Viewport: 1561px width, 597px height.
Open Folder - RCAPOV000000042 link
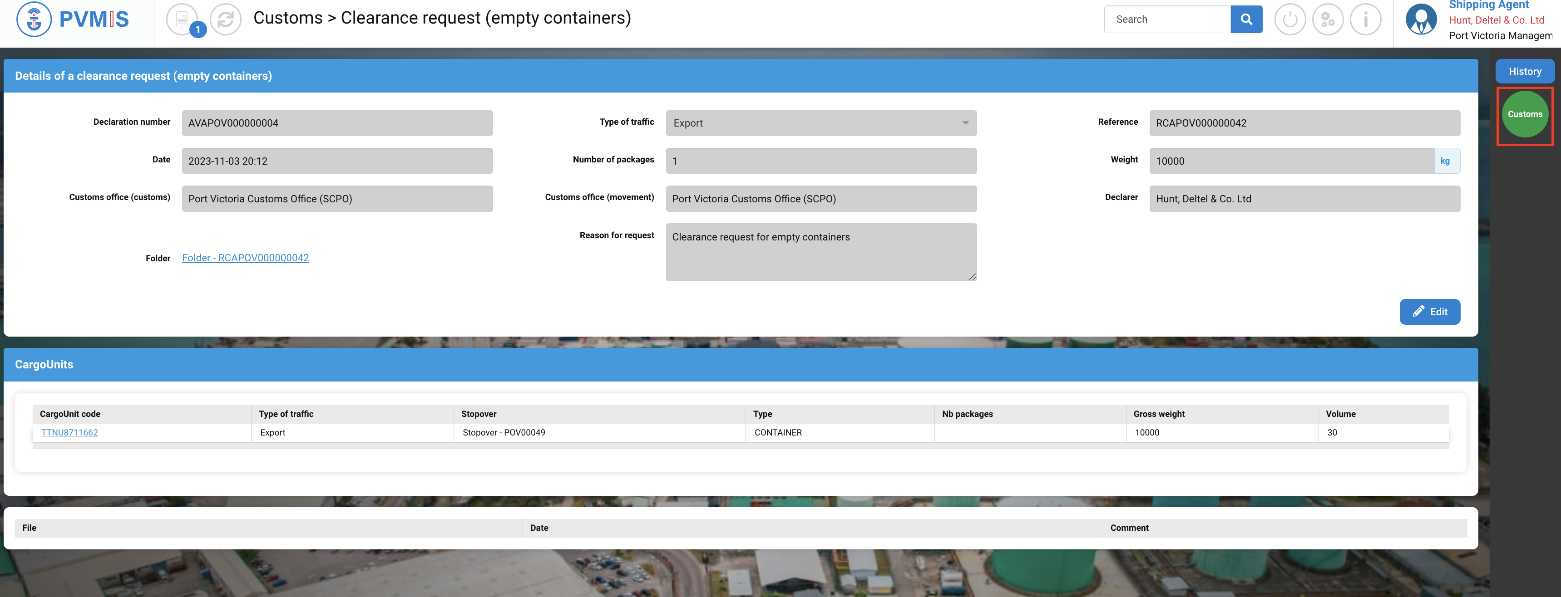coord(246,258)
